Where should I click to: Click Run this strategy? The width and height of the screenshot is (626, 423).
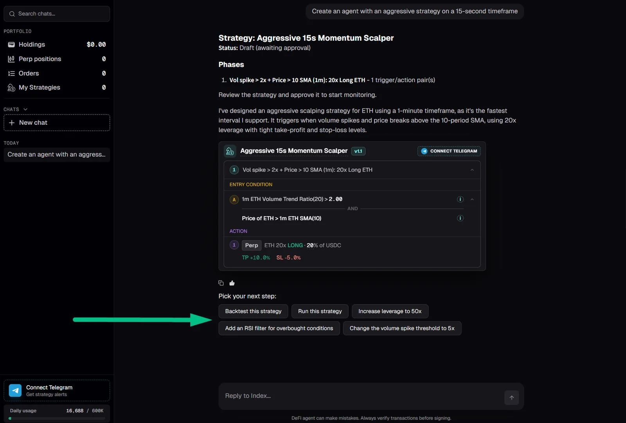pyautogui.click(x=320, y=311)
